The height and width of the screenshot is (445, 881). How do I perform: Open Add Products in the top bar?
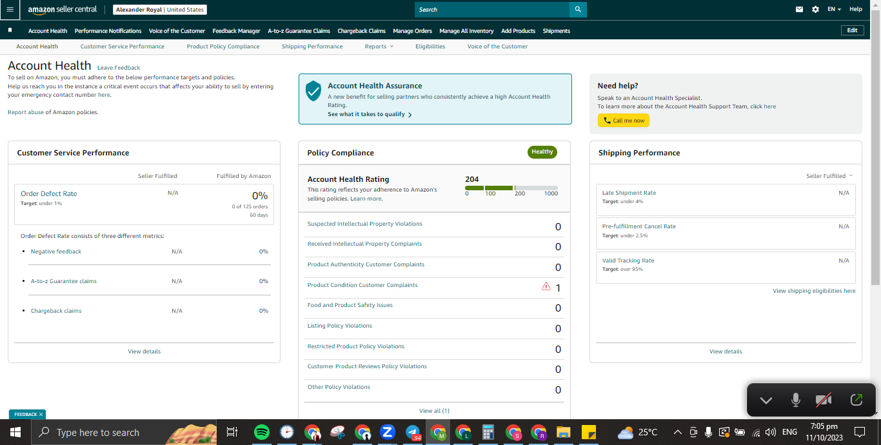click(518, 31)
